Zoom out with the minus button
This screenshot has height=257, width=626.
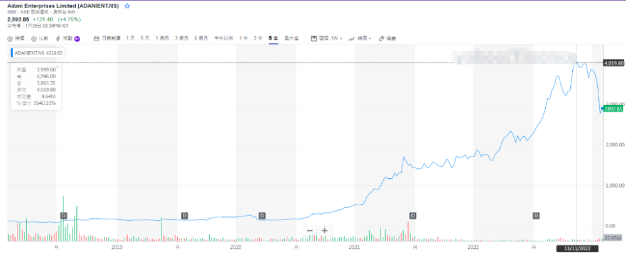[x=310, y=231]
